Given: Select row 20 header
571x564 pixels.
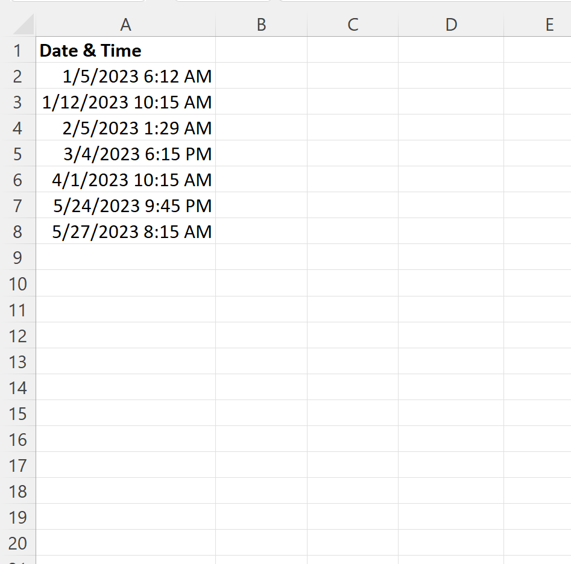Looking at the screenshot, I should [18, 542].
